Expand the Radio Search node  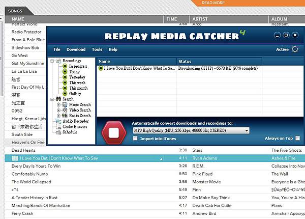point(58,116)
